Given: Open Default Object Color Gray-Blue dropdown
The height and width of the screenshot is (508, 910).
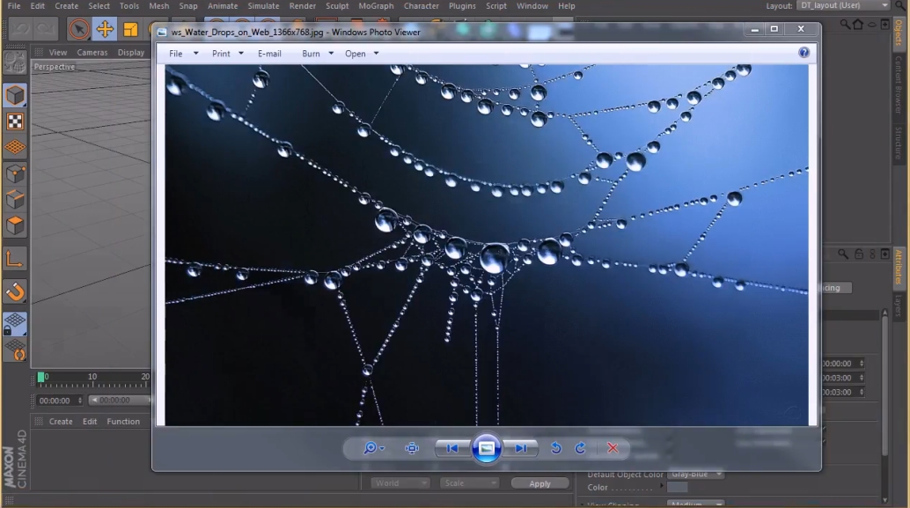Looking at the screenshot, I should tap(695, 475).
